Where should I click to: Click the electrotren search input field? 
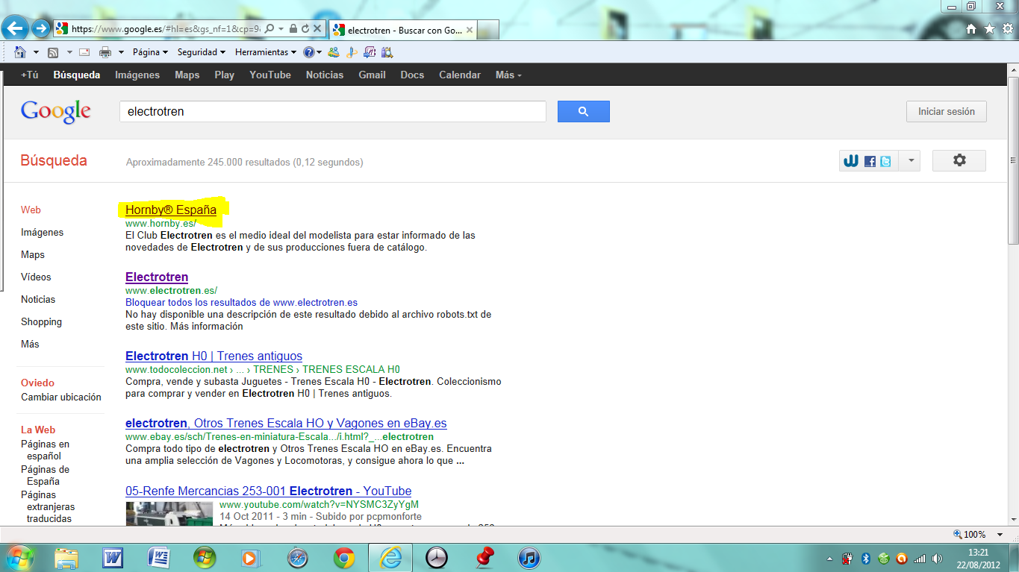pyautogui.click(x=333, y=112)
